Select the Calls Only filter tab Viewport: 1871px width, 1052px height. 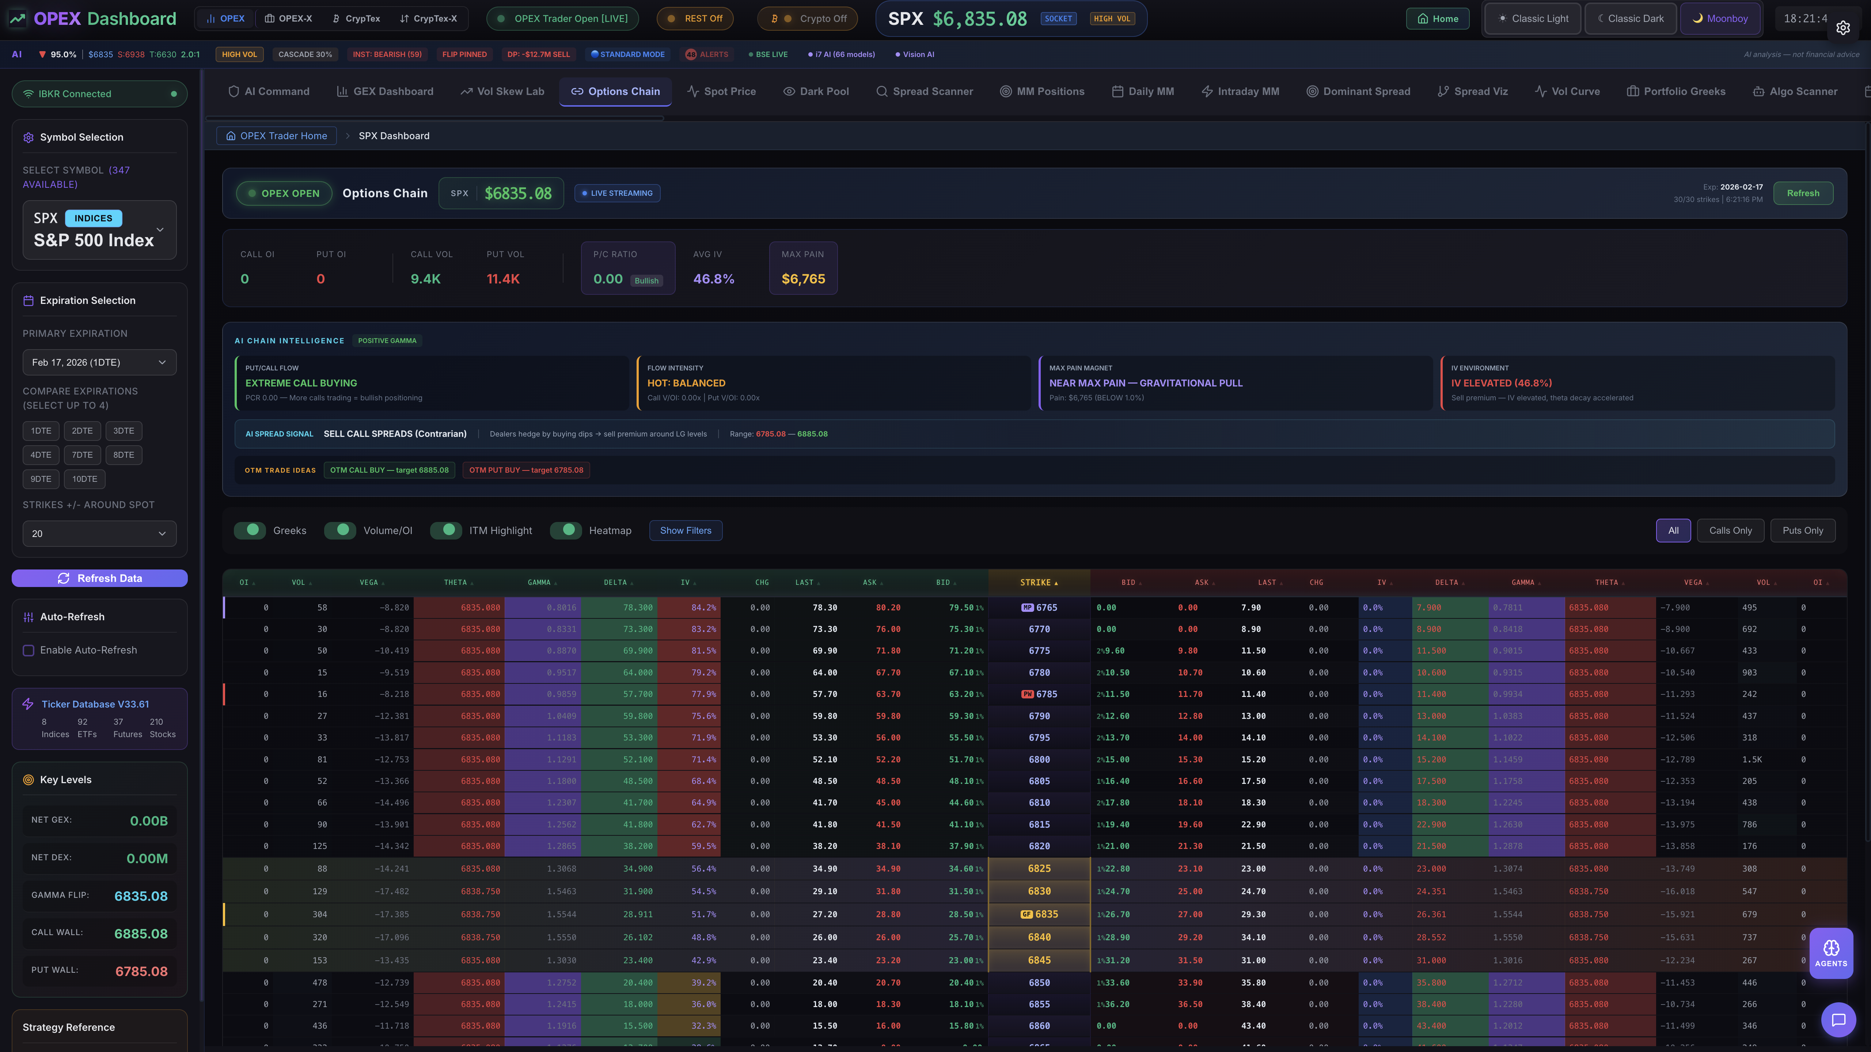1730,531
